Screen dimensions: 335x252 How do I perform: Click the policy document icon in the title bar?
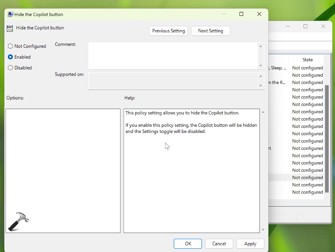tap(10, 14)
